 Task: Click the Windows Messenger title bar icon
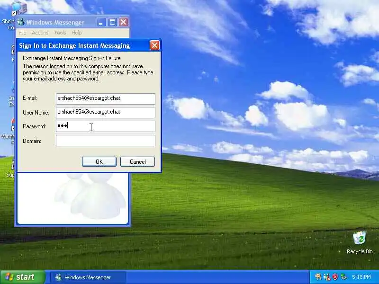tap(21, 22)
